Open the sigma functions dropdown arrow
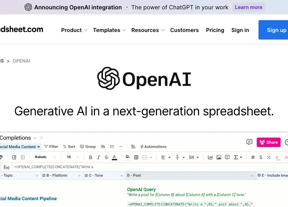 241,157
